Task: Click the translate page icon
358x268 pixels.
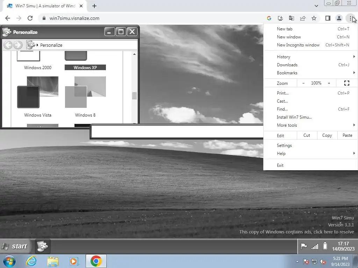Action: [292, 18]
